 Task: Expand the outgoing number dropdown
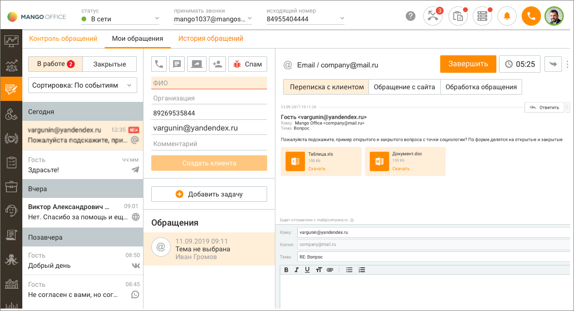point(306,19)
